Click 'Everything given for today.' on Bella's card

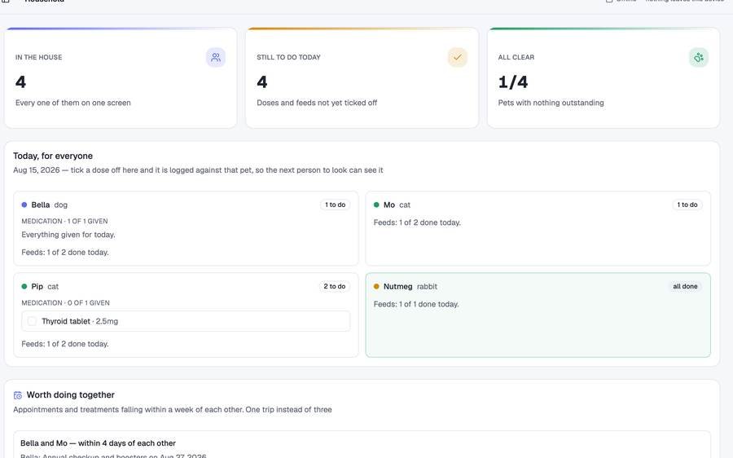(x=68, y=235)
